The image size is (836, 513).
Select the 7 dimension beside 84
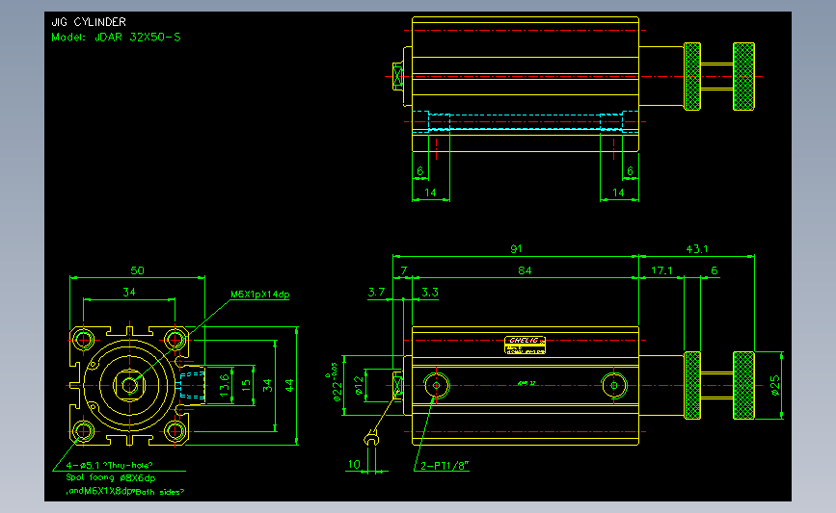click(404, 270)
